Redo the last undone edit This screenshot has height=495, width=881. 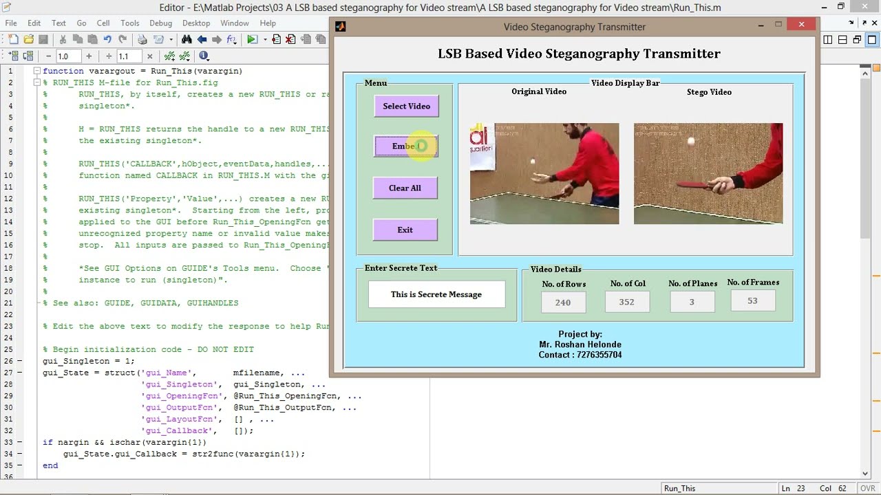(x=123, y=39)
